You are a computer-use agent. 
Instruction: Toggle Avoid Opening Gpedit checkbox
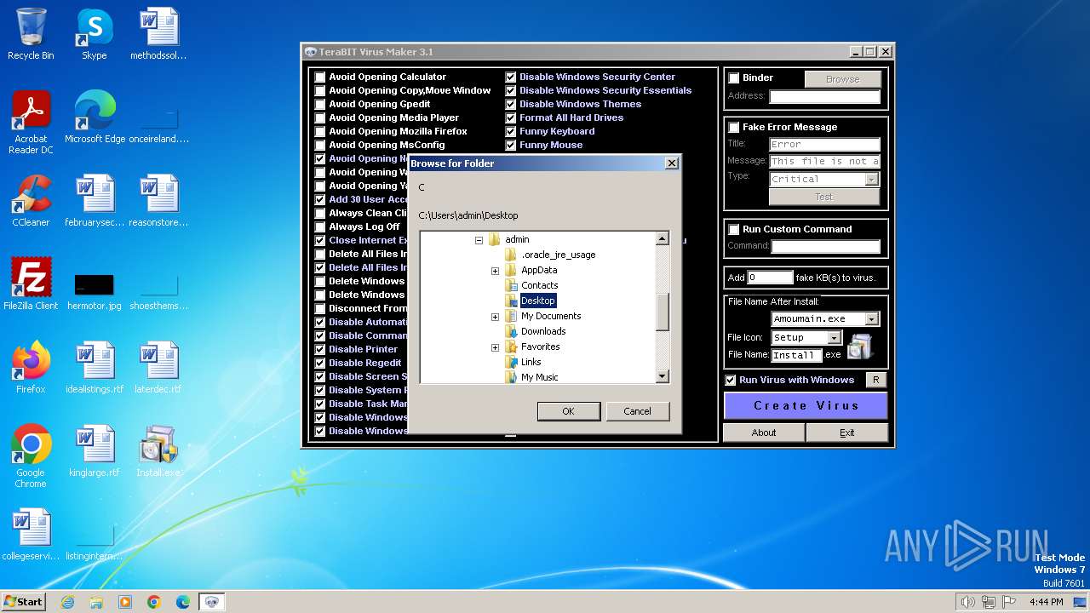tap(320, 104)
